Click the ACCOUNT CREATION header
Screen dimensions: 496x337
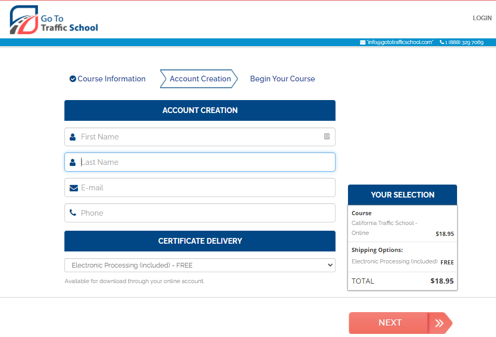point(200,110)
